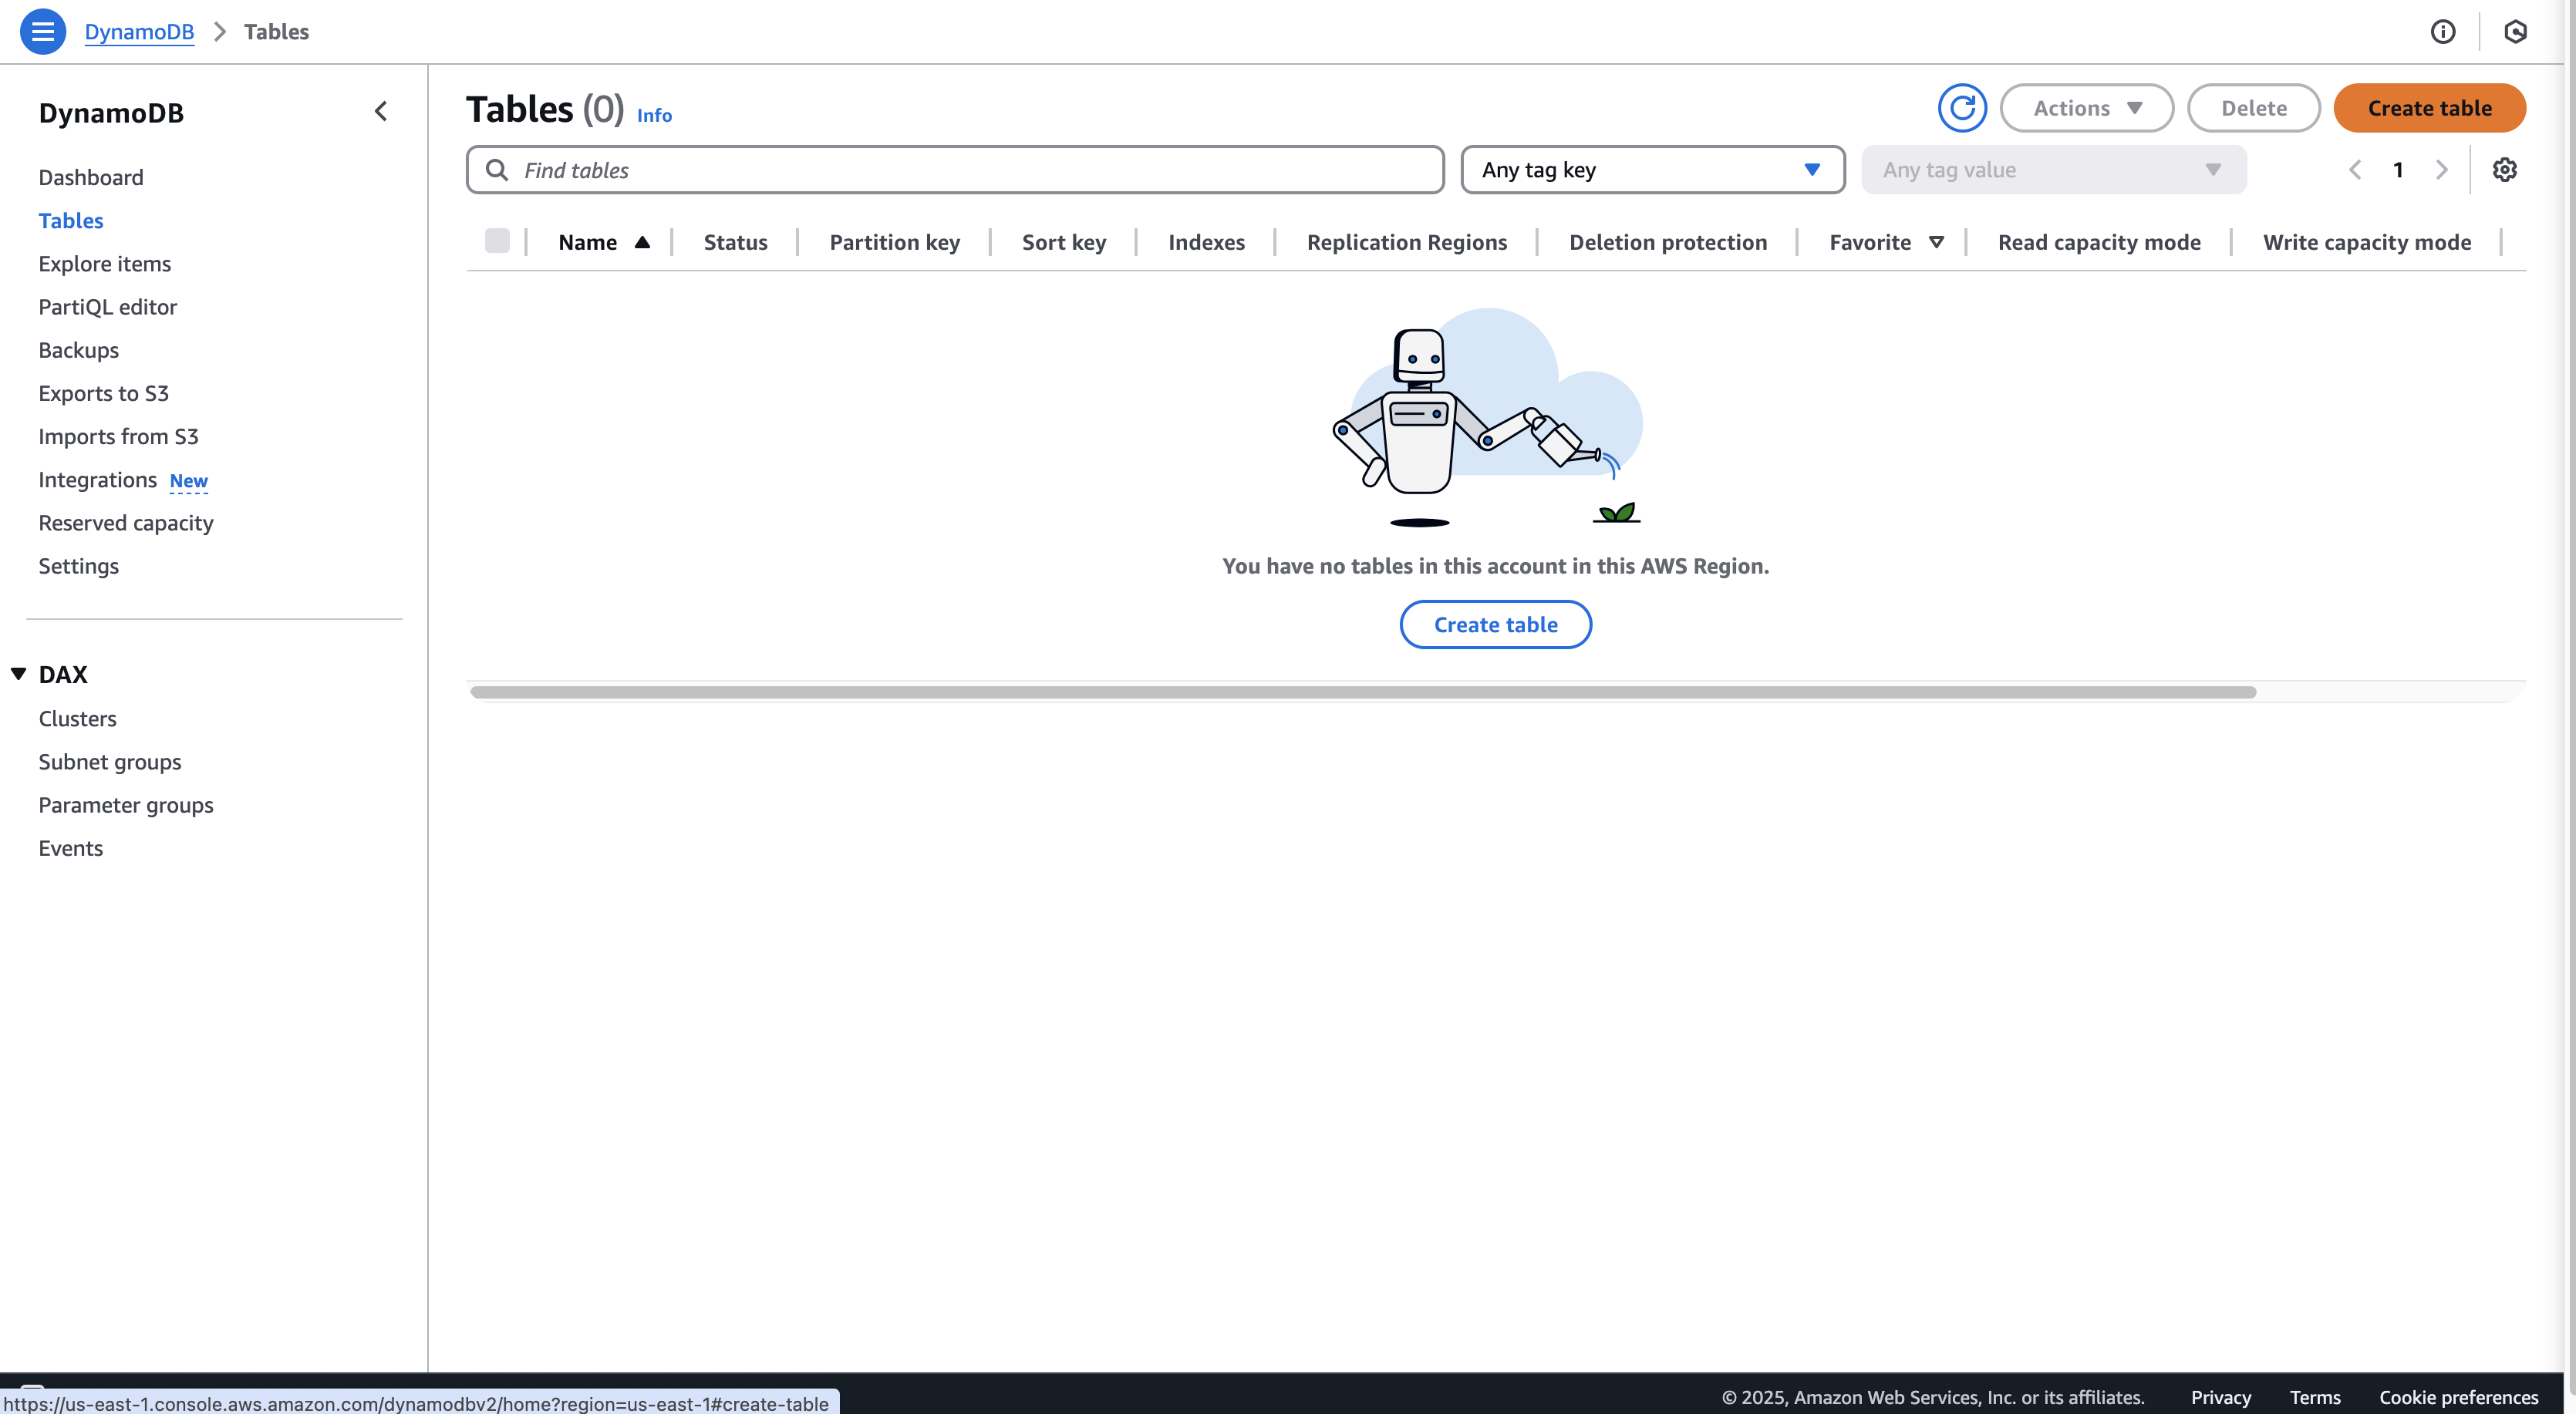Toggle the select-all tables checkbox
The image size is (2576, 1414).
(497, 241)
